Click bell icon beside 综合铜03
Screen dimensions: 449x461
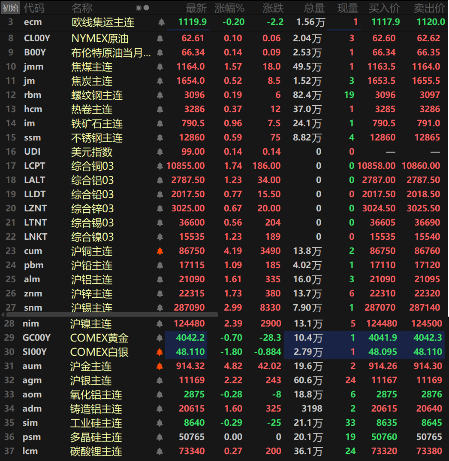(160, 166)
